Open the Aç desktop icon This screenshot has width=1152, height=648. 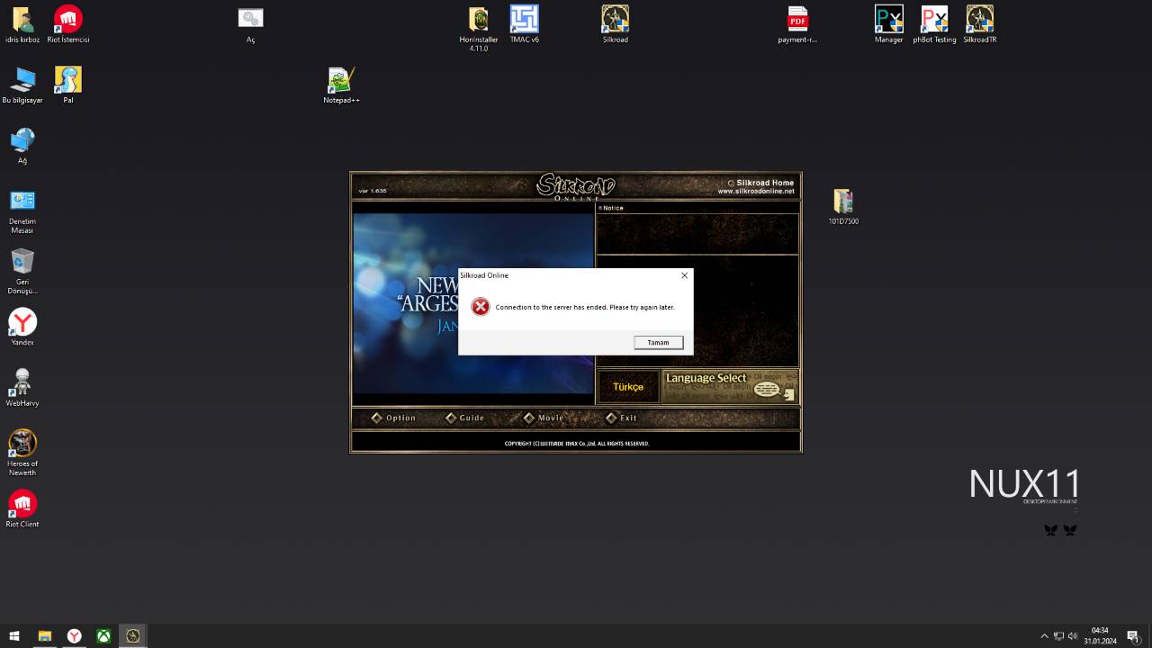point(250,25)
